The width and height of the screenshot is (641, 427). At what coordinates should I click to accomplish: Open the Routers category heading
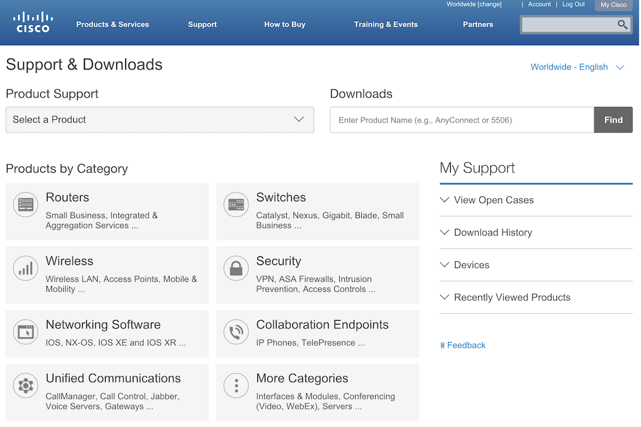click(x=68, y=197)
